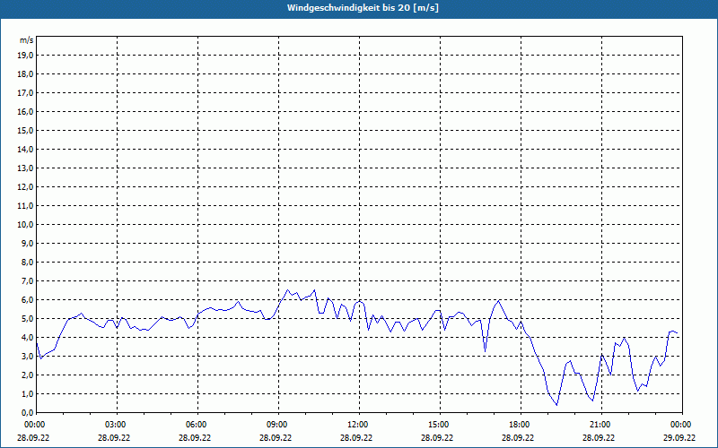The height and width of the screenshot is (448, 718).
Task: Select the 19,0 y-axis label
Action: 25,56
